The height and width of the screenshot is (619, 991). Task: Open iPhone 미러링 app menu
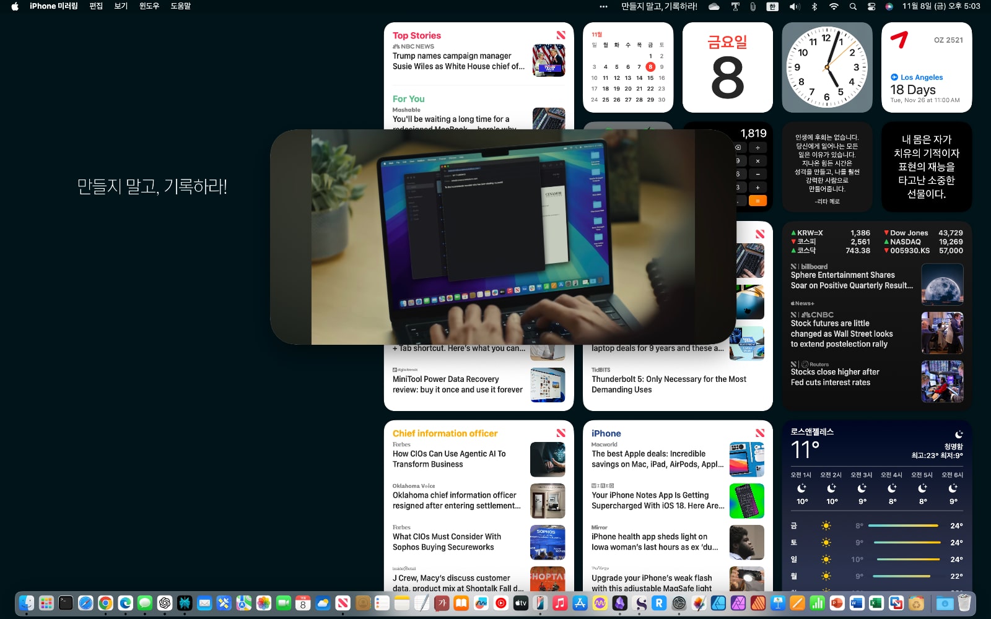(x=54, y=6)
